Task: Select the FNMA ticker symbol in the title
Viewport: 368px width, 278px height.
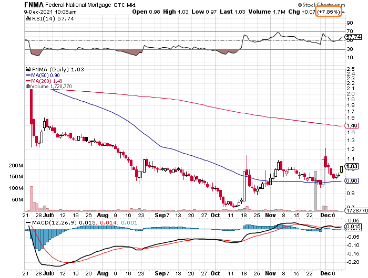Action: click(34, 5)
